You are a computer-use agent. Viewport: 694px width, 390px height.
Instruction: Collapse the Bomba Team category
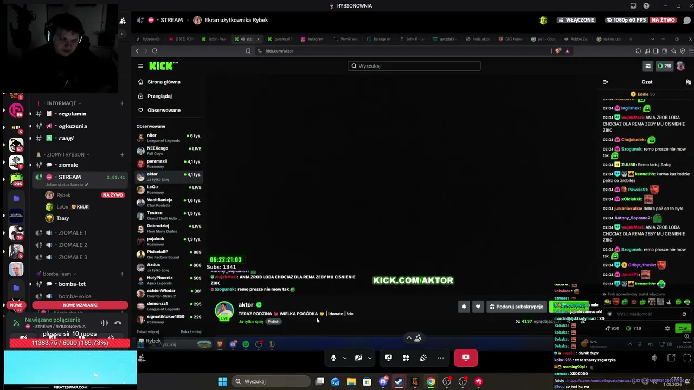coord(60,274)
